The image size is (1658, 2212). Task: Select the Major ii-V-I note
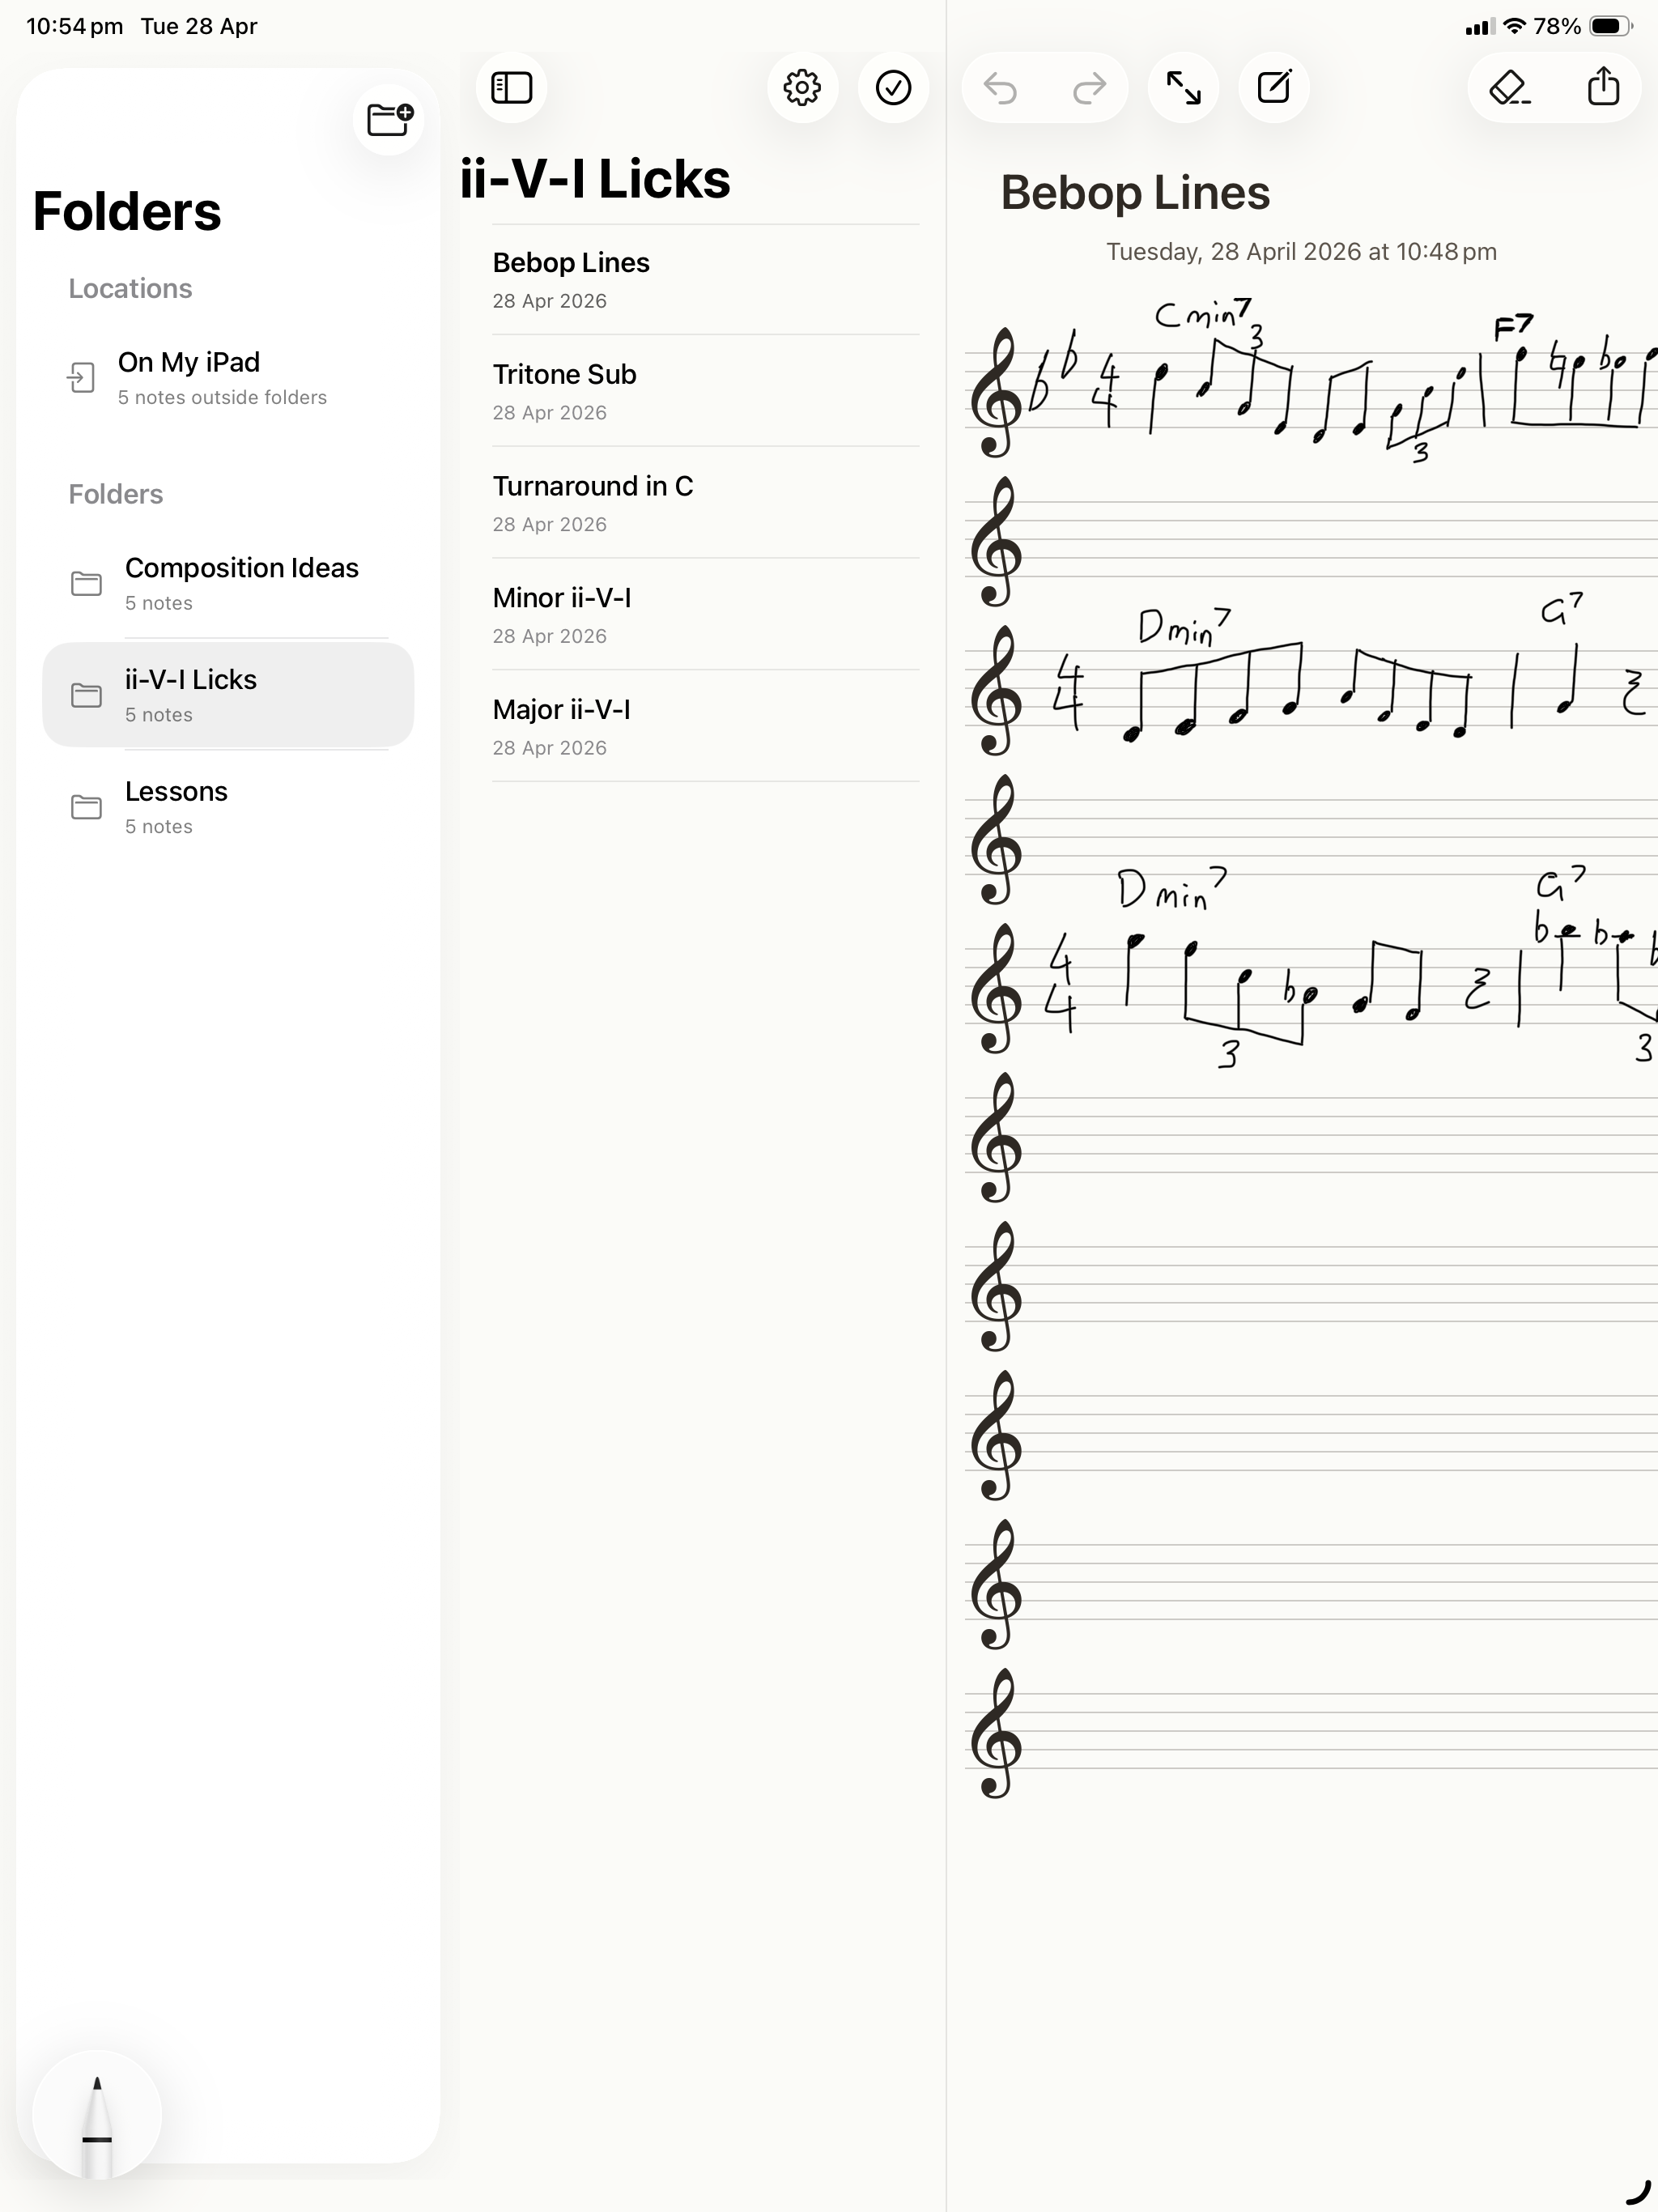tap(705, 727)
